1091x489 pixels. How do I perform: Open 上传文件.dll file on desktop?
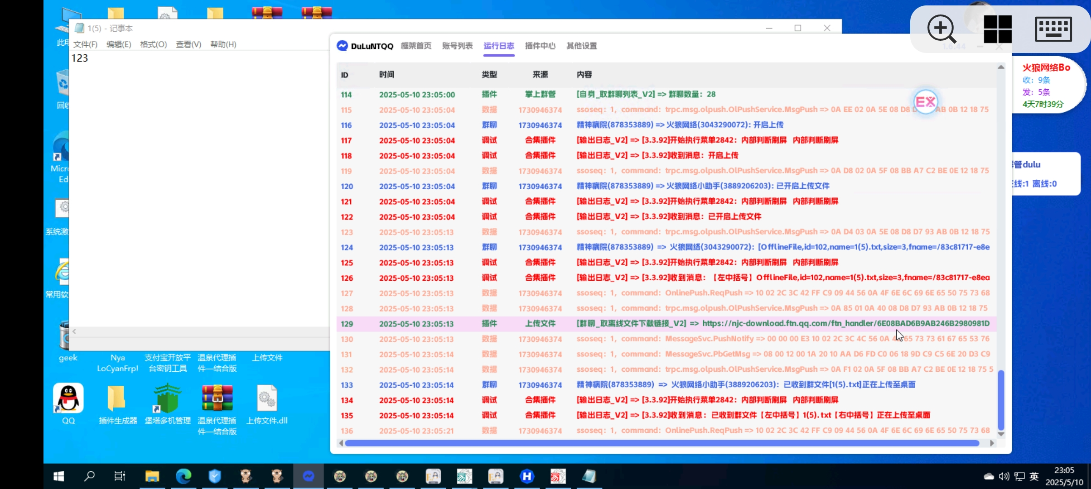(267, 399)
